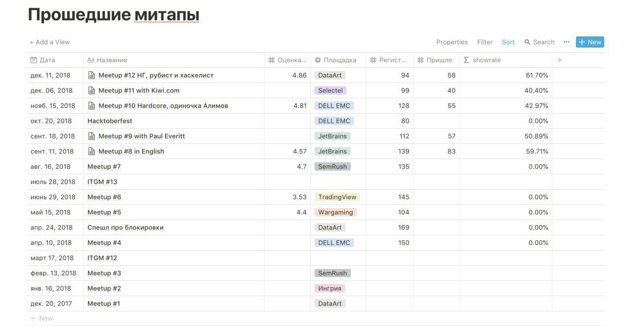625x327 pixels.
Task: Open the Properties menu
Action: tap(452, 42)
